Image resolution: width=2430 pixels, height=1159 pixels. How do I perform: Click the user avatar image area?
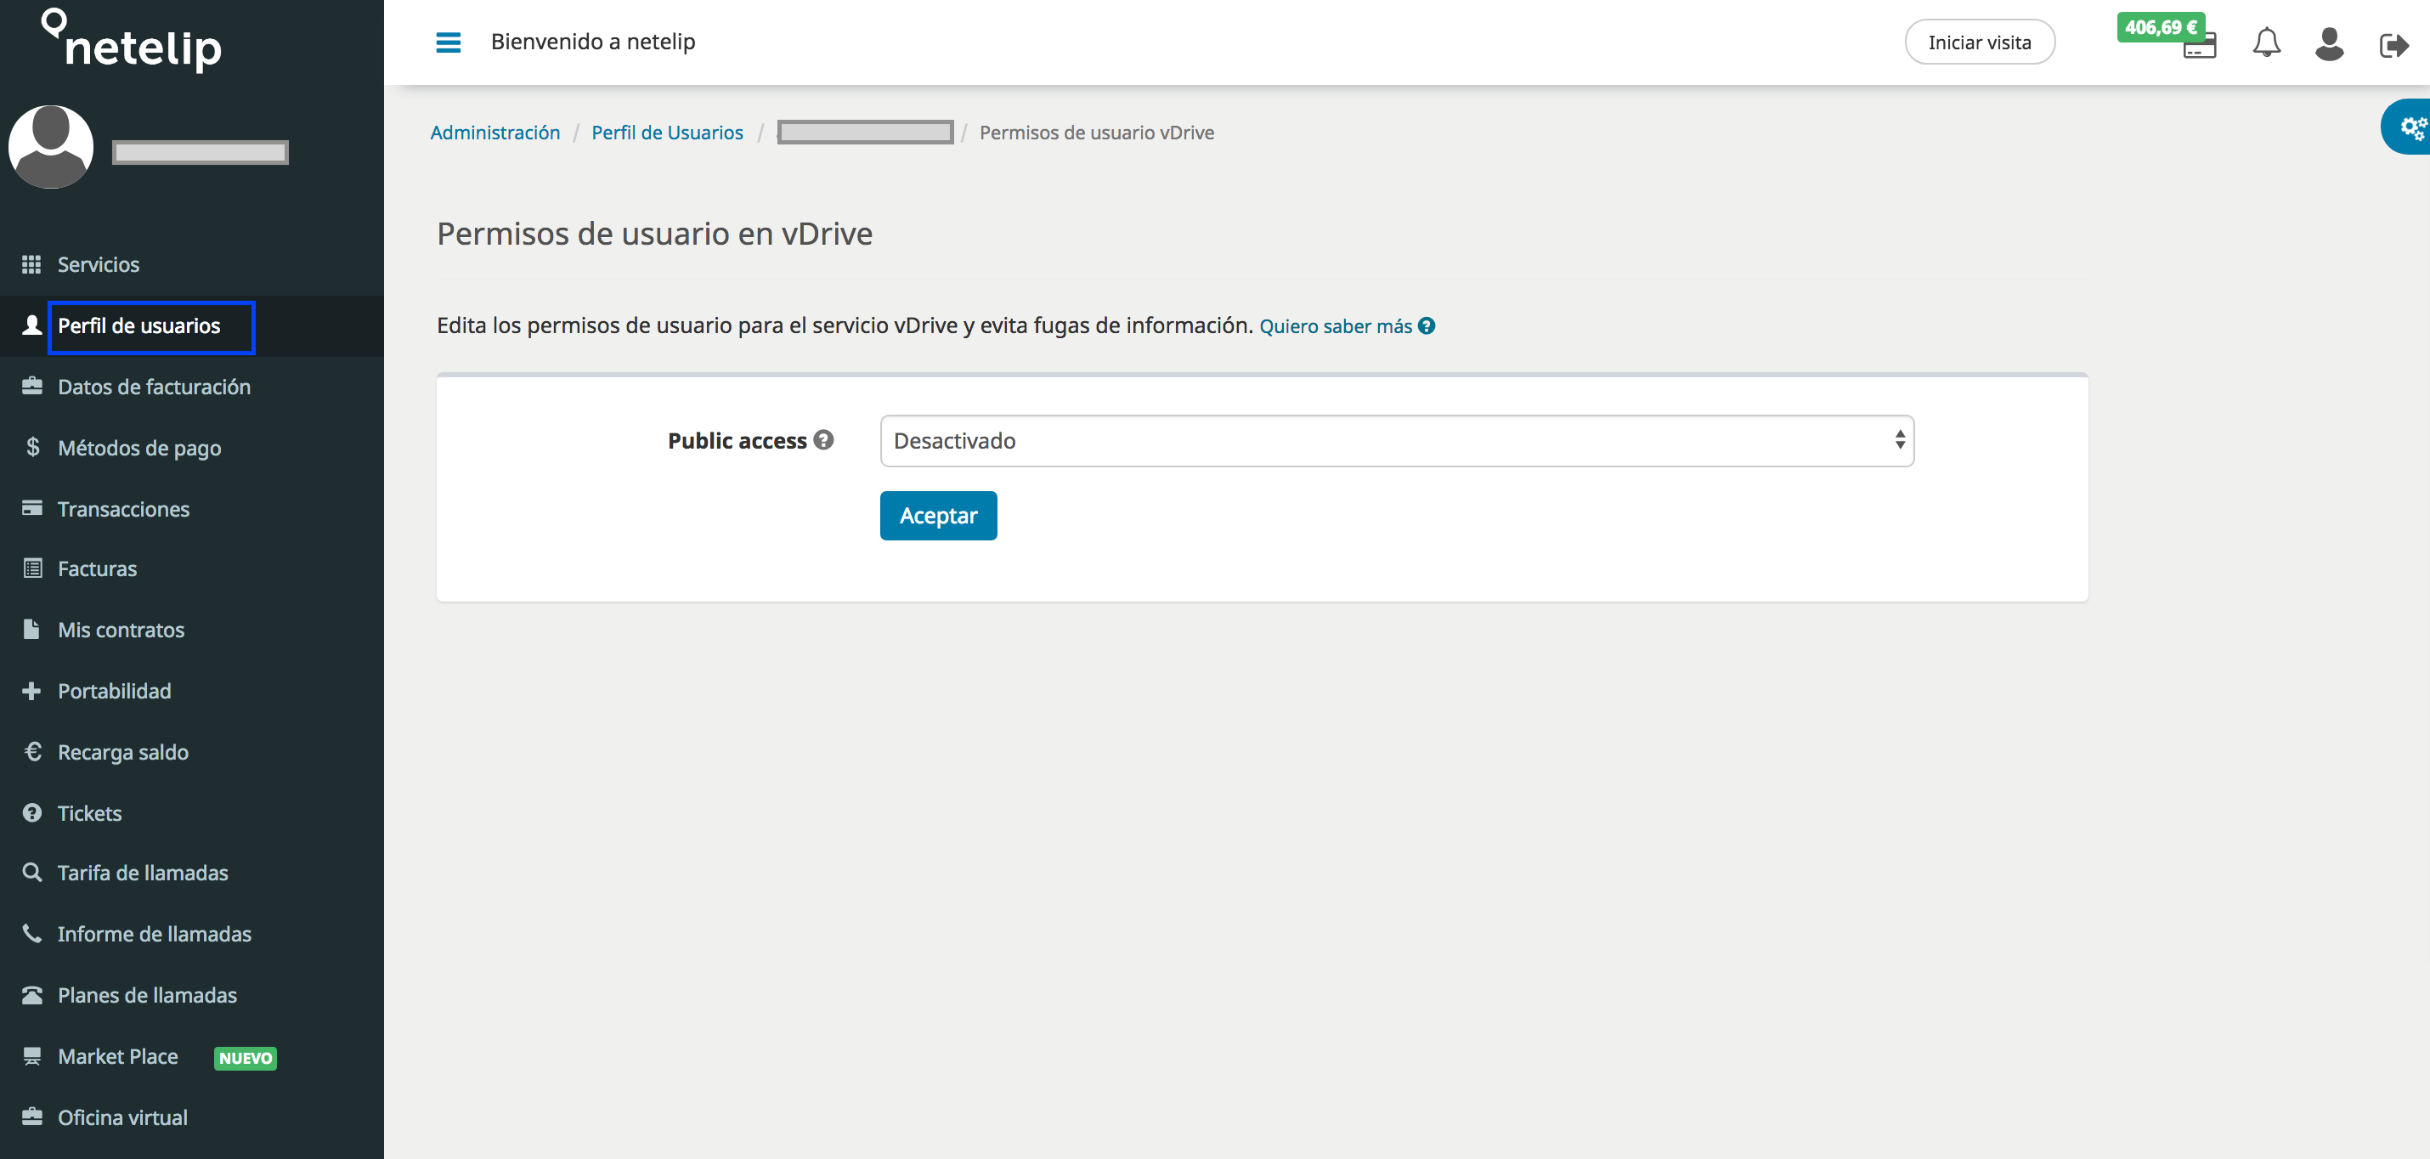coord(51,147)
